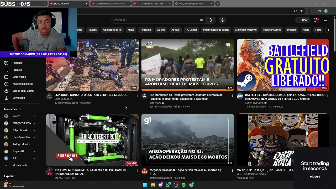Click the search magnifier button
336x189 pixels.
(x=211, y=20)
